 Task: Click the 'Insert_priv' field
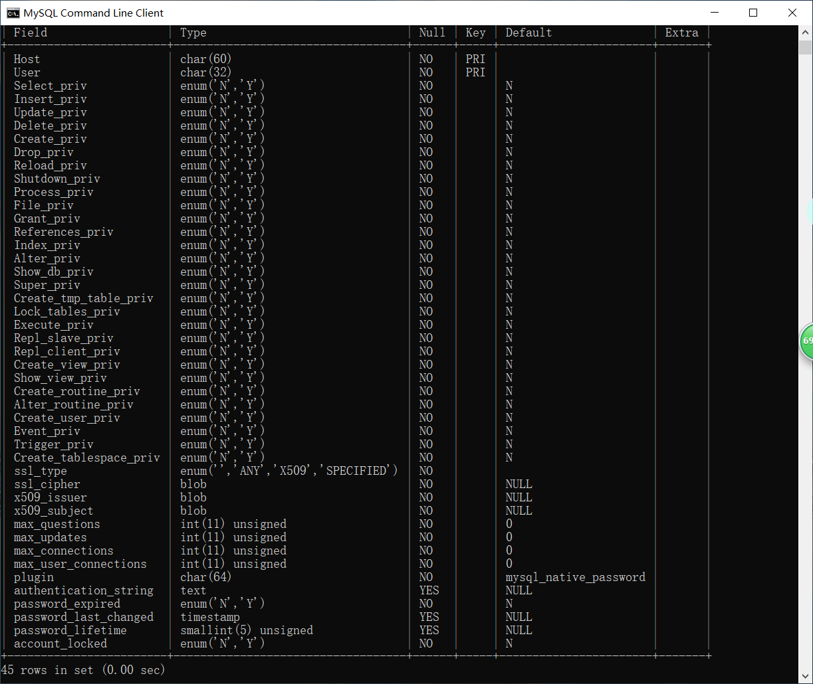coord(51,99)
